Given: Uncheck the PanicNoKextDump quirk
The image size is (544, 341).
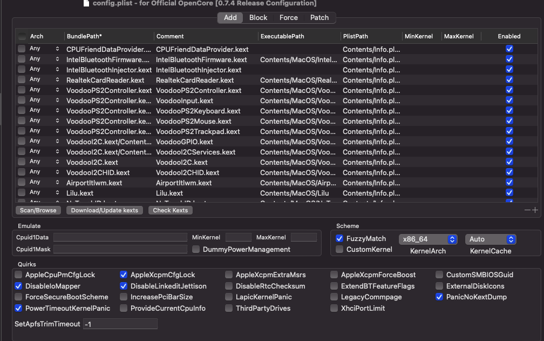Looking at the screenshot, I should coord(440,297).
